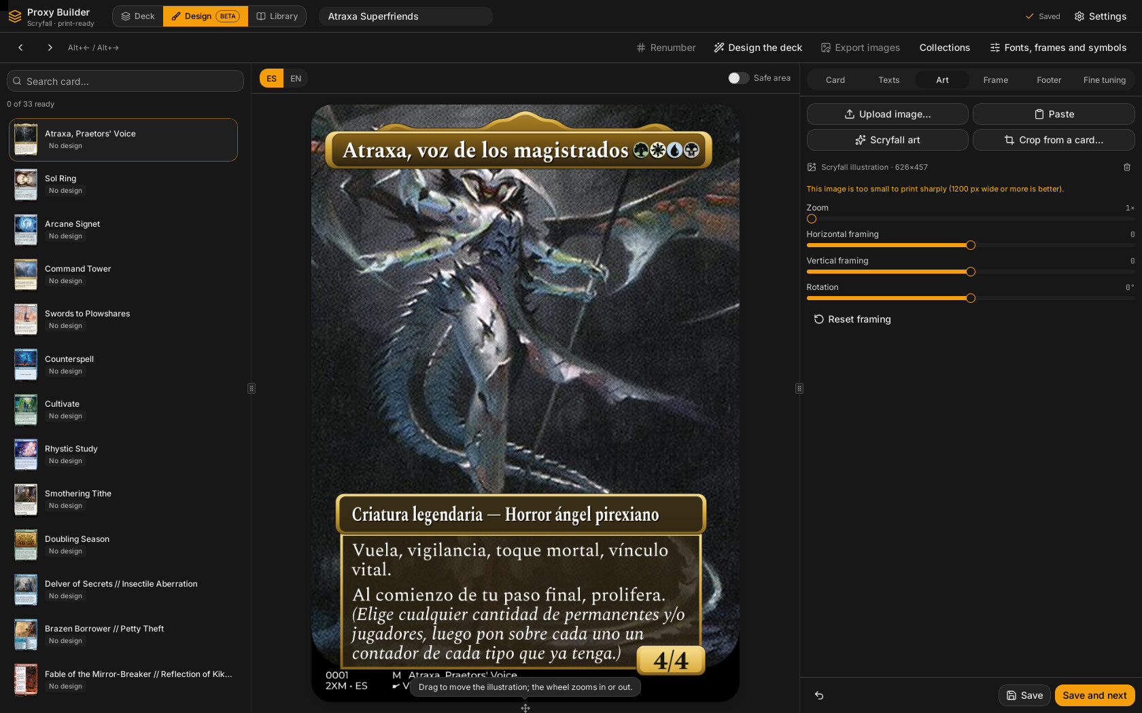Select the Sol Ring card thumbnail
This screenshot has width=1142, height=713.
pyautogui.click(x=26, y=185)
